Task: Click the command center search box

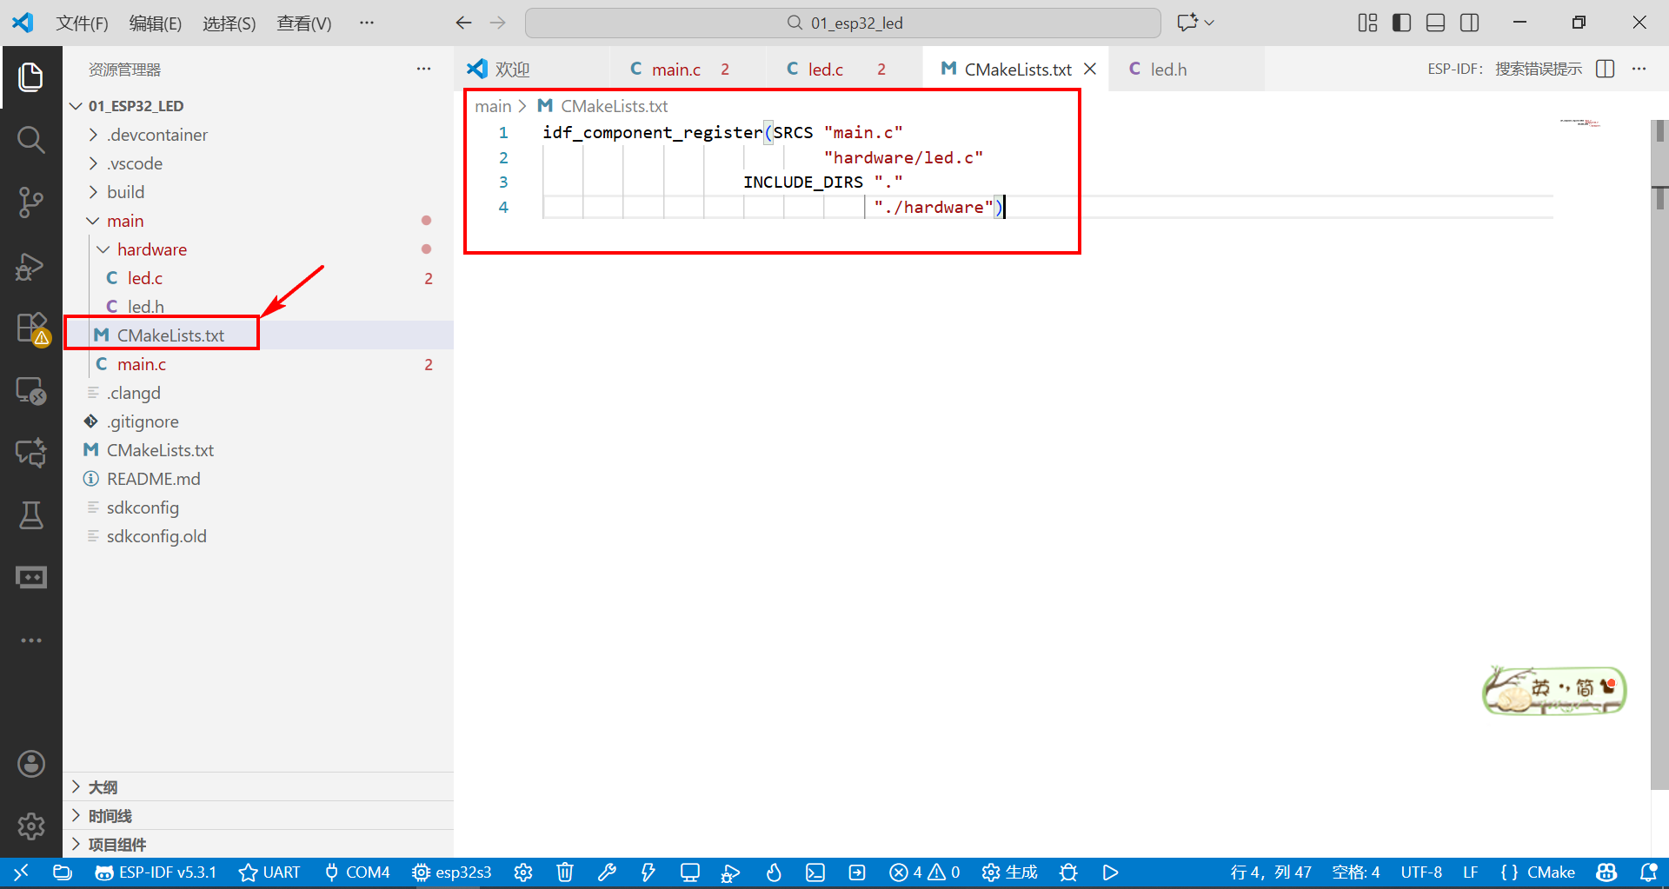Action: click(x=842, y=23)
